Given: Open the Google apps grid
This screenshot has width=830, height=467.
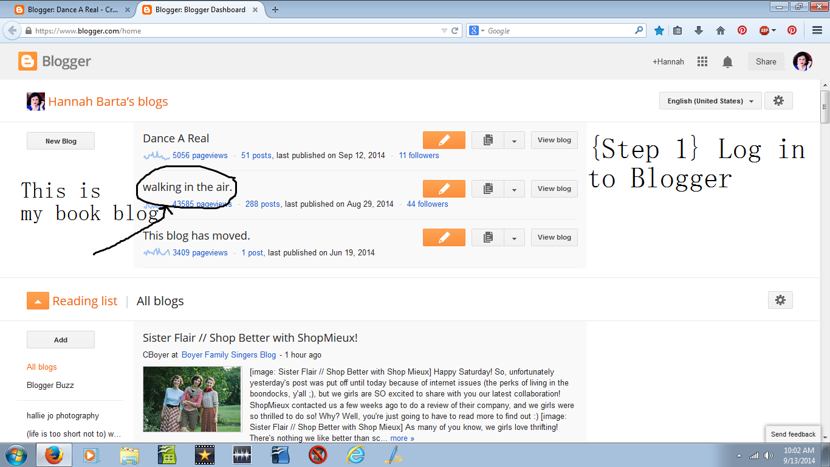Looking at the screenshot, I should (702, 61).
